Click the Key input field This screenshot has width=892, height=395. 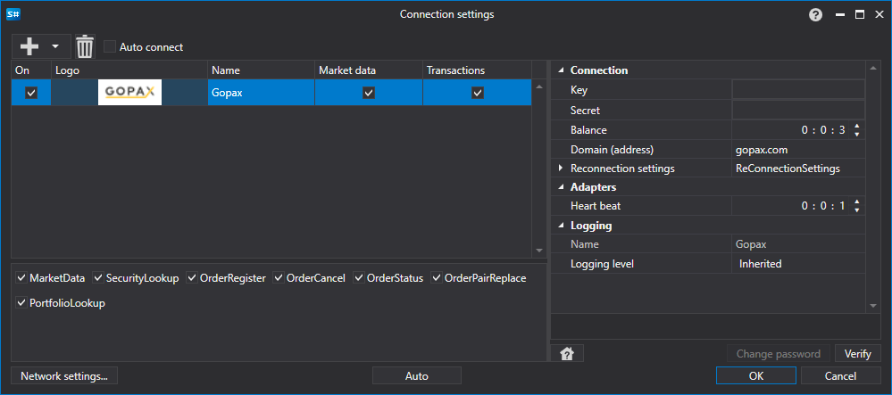[x=798, y=90]
